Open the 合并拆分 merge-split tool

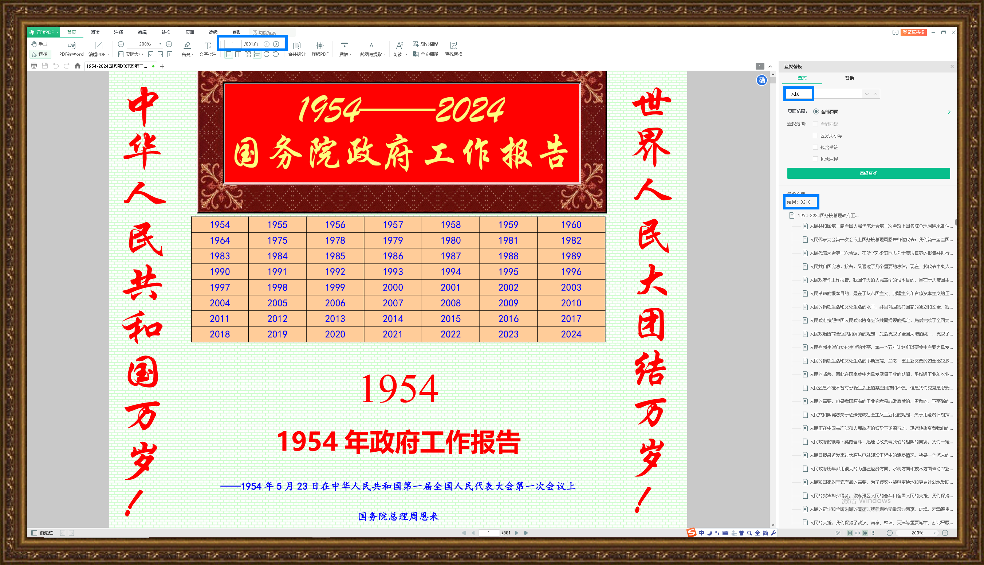(x=297, y=46)
